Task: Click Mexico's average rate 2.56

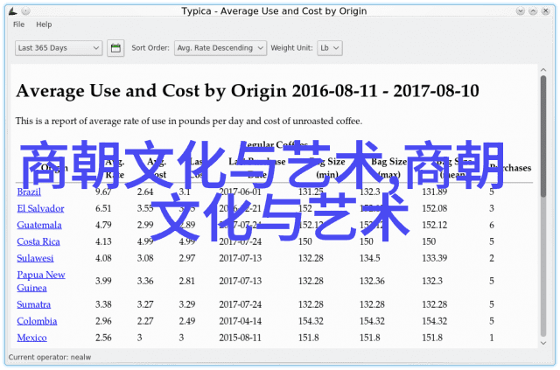Action: pos(103,338)
